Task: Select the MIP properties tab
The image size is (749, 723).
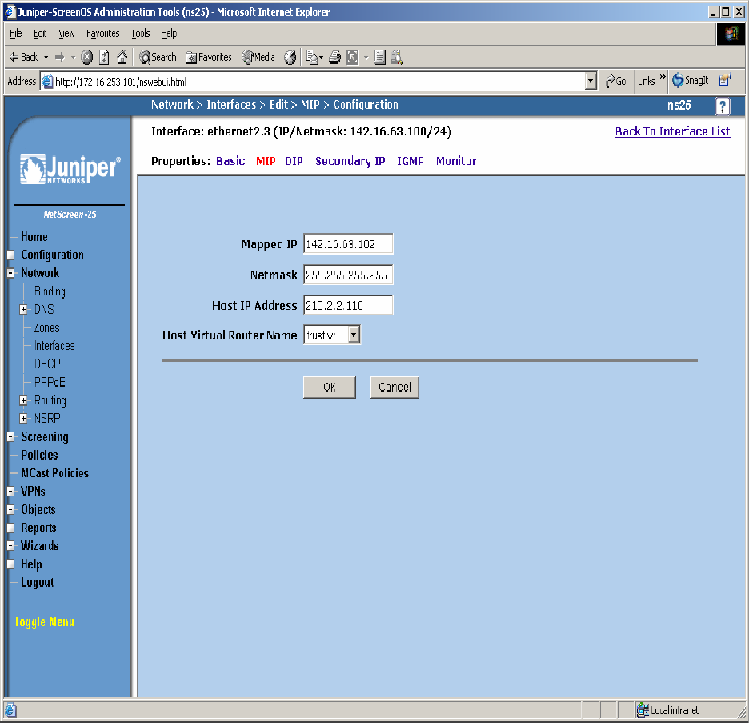Action: coord(266,161)
